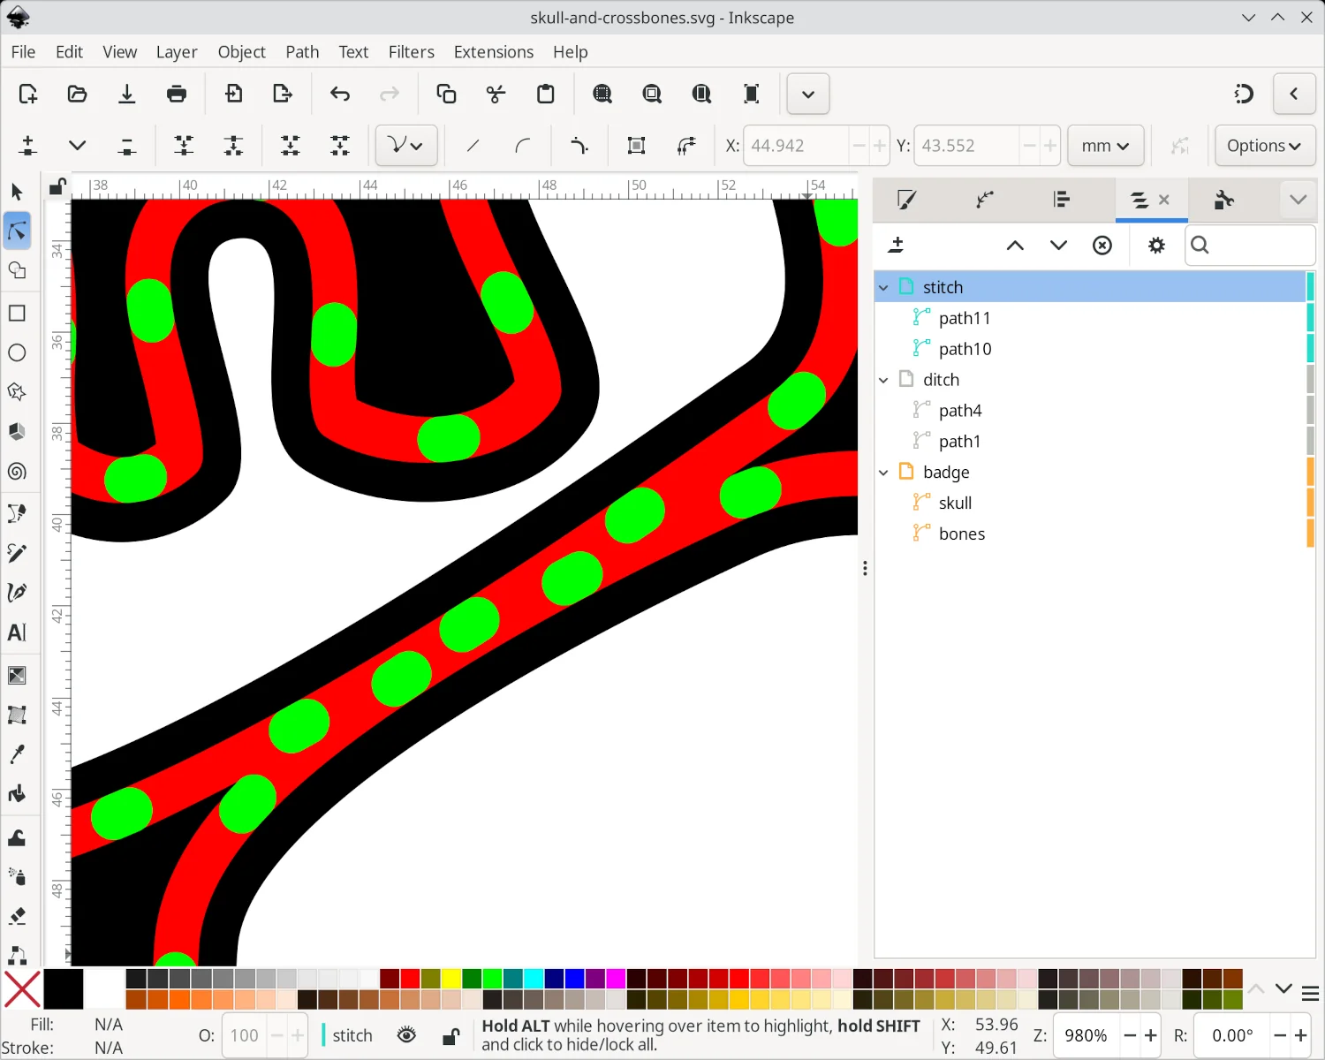Open the Path menu
1325x1060 pixels.
(x=302, y=52)
